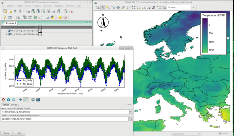Toggle world_adm@PERMANENT layer checkbox

pyautogui.click(x=7, y=27)
